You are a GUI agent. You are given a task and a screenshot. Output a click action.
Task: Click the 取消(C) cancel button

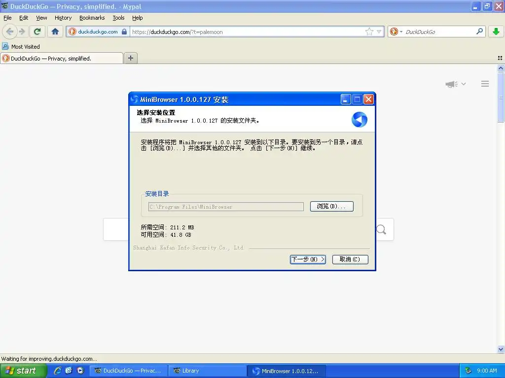point(350,259)
